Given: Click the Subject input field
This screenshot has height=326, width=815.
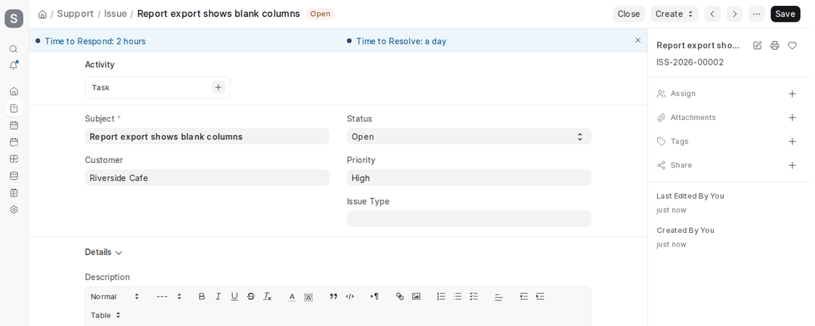Looking at the screenshot, I should click(207, 137).
